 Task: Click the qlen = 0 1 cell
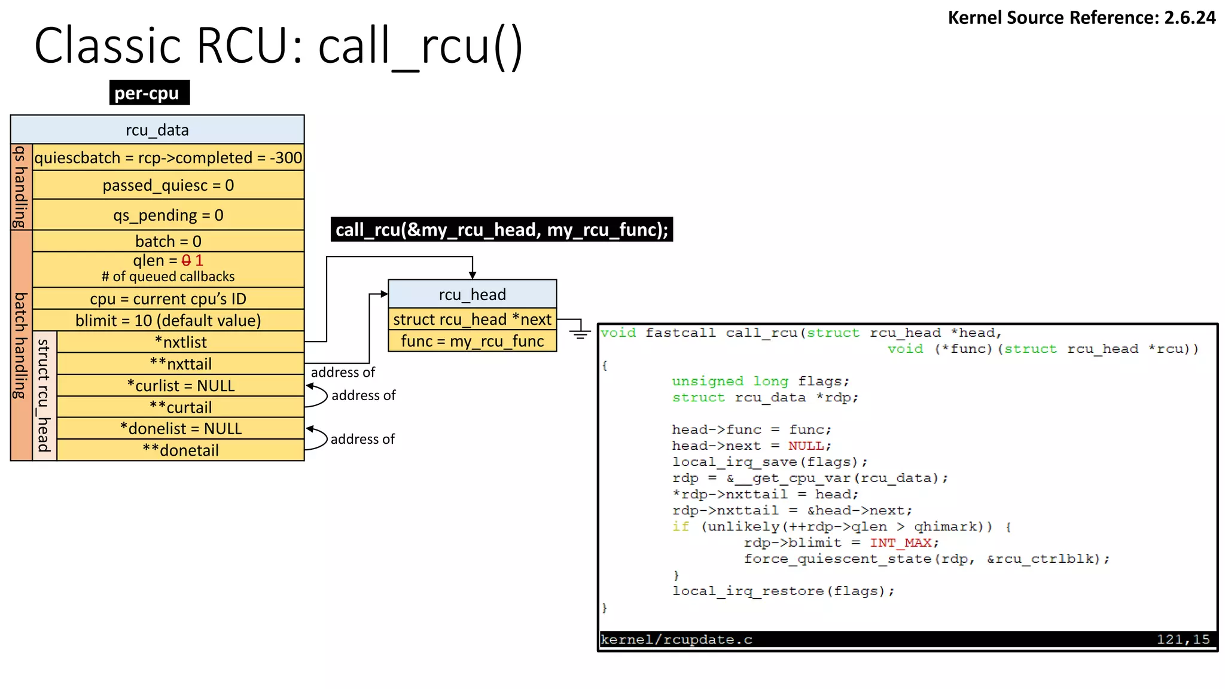coord(168,269)
